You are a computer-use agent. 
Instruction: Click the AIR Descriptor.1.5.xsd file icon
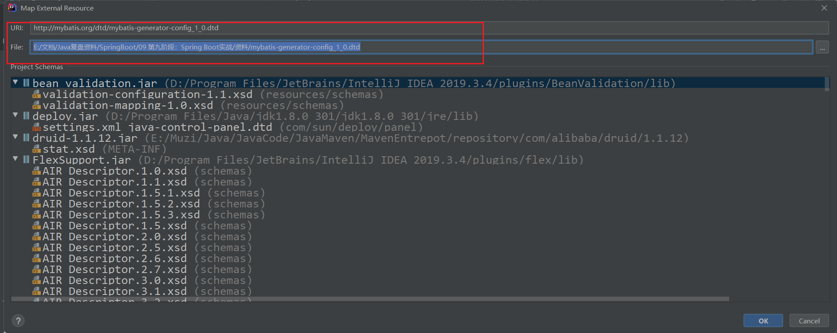(36, 225)
